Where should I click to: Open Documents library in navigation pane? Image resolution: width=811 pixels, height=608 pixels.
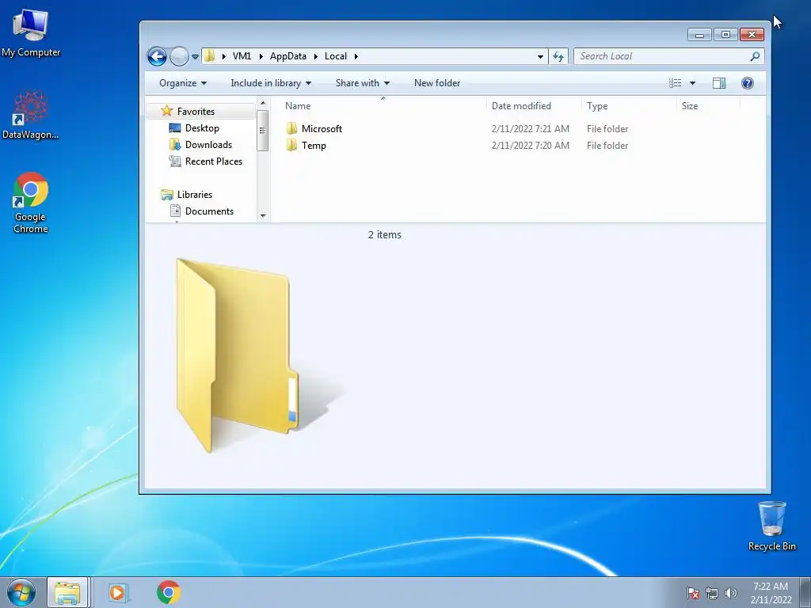pyautogui.click(x=209, y=211)
